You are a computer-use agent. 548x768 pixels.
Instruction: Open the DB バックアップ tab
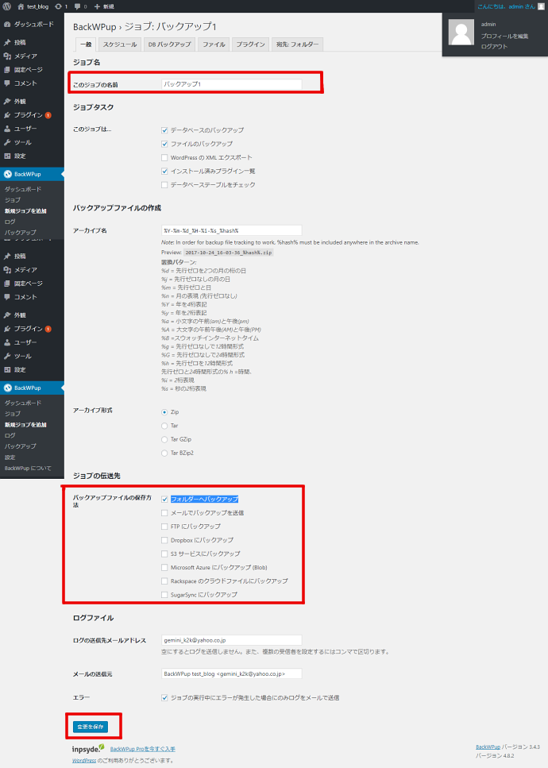[168, 44]
